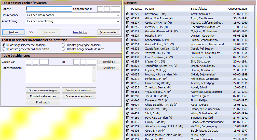The width and height of the screenshot is (257, 140).
Task: Choose 30 laatst gewijzigde dossiers radio
Action: click(x=63, y=45)
